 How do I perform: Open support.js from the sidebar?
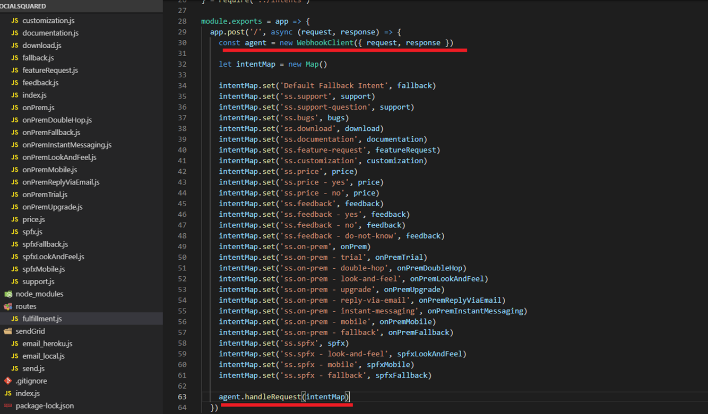tap(38, 281)
